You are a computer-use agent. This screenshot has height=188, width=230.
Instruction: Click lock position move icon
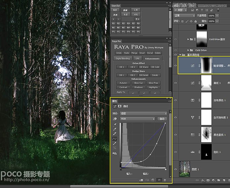(x=191, y=21)
